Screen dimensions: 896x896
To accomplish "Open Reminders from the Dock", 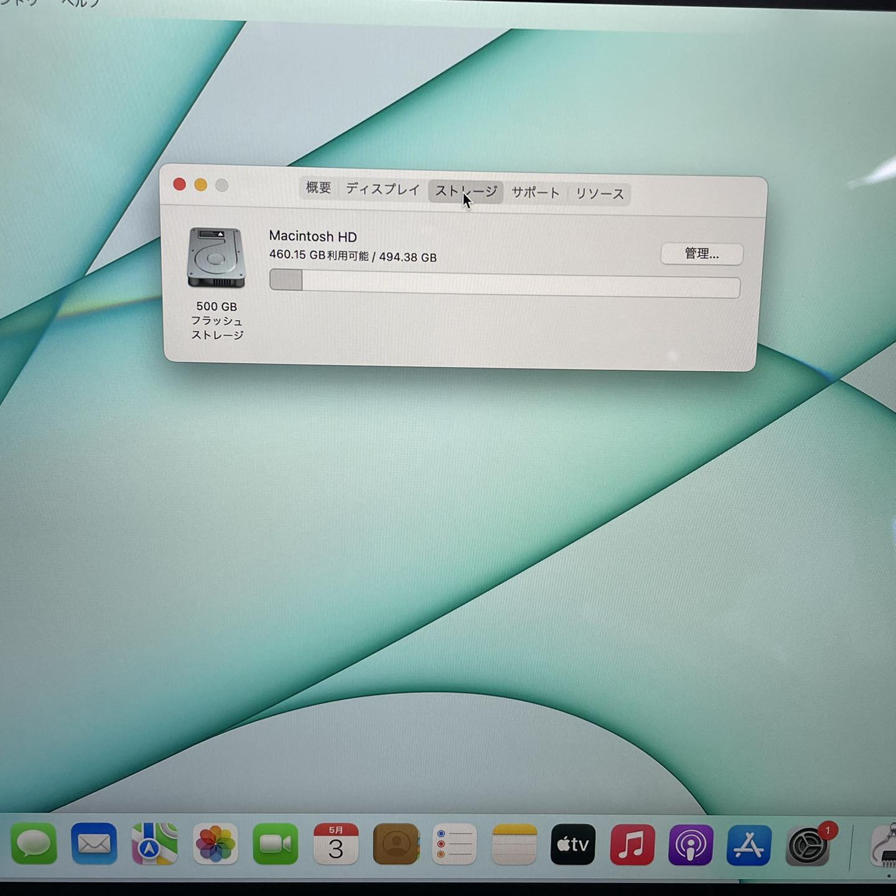I will 454,844.
